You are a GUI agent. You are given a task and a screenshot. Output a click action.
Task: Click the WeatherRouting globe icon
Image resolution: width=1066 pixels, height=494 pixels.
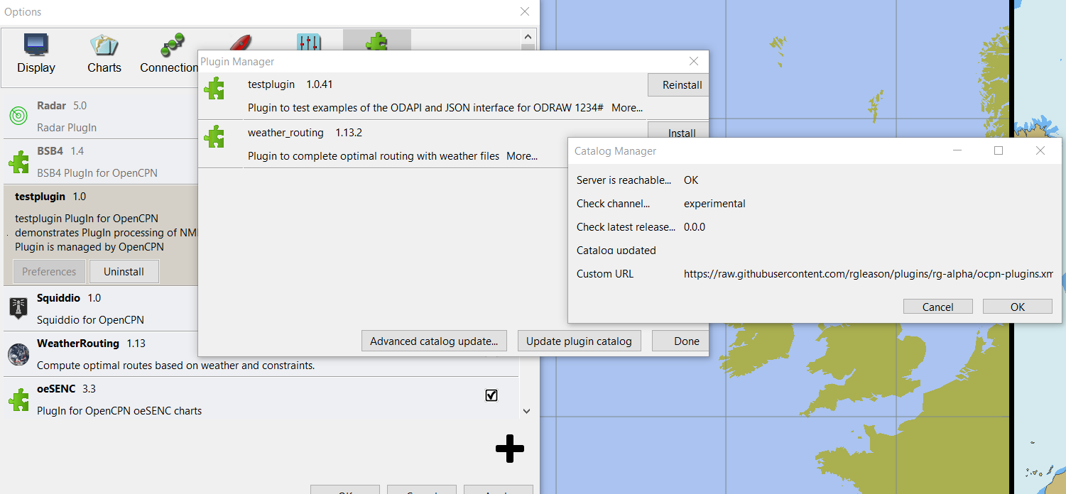tap(18, 354)
